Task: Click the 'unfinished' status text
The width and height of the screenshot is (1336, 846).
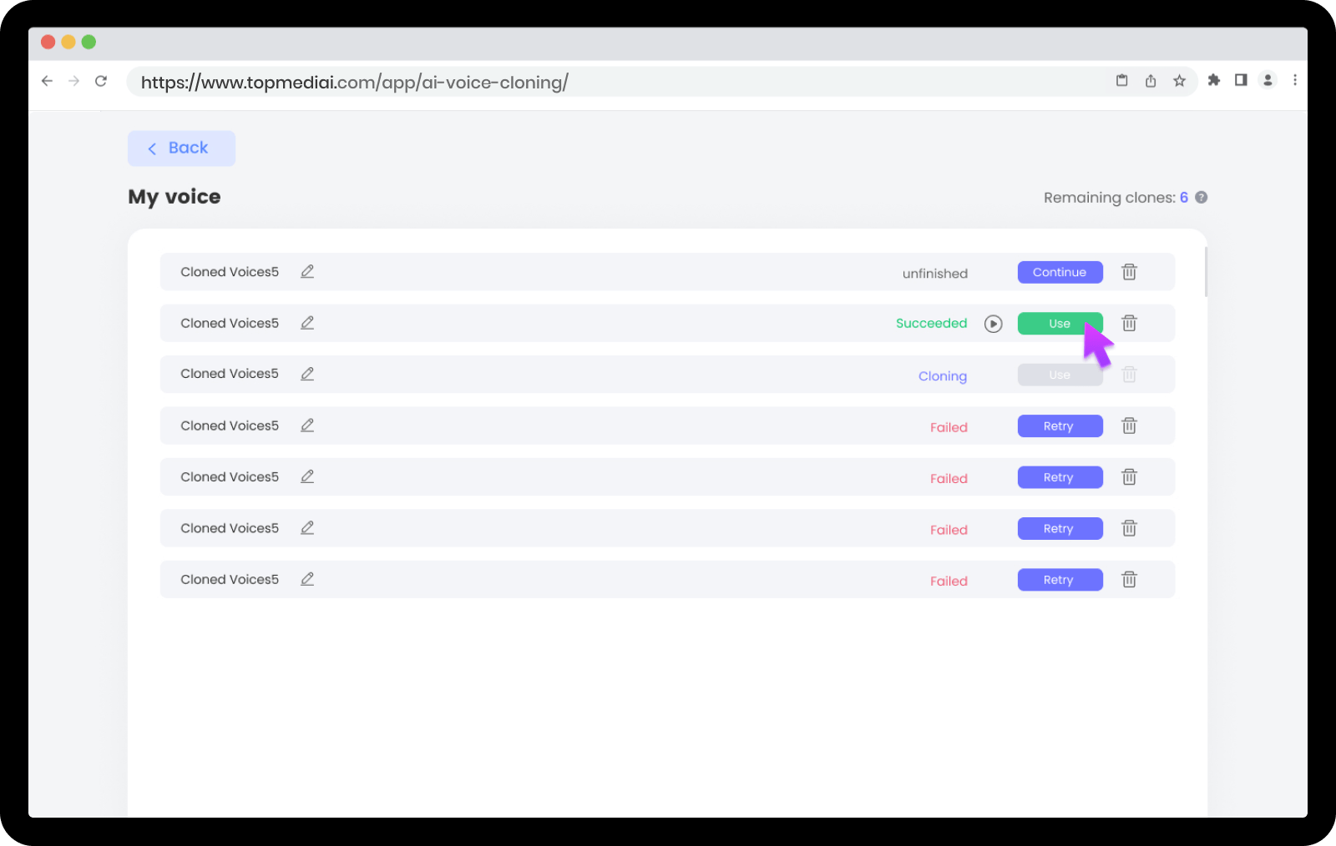Action: coord(935,274)
